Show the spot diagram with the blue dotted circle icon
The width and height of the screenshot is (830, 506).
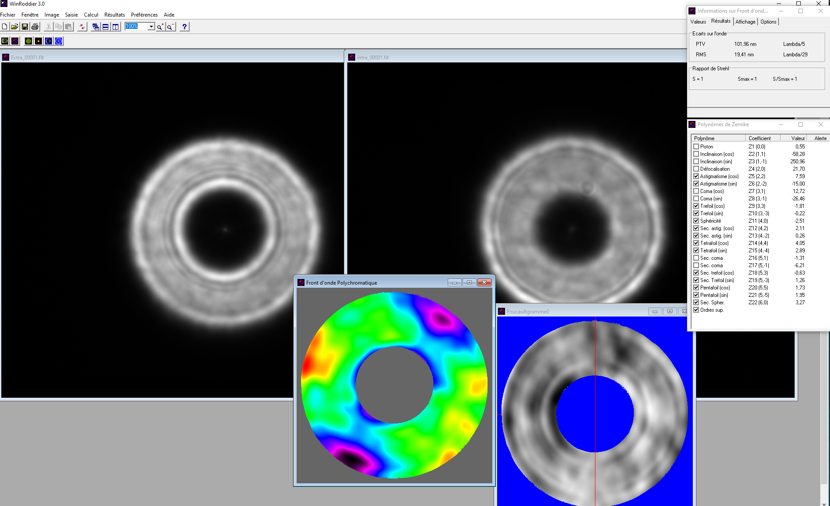(59, 41)
